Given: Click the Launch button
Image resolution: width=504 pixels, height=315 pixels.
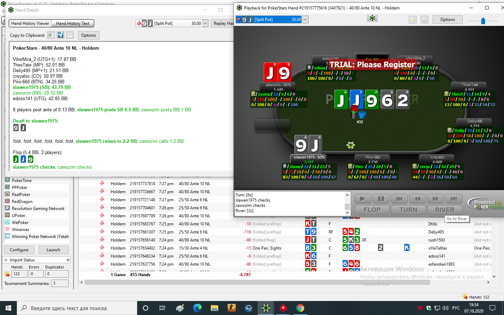Looking at the screenshot, I should 53,250.
